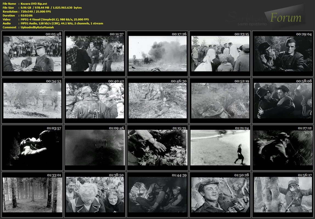Select the duration value '02:02:06'
315x219 pixels.
click(x=27, y=15)
